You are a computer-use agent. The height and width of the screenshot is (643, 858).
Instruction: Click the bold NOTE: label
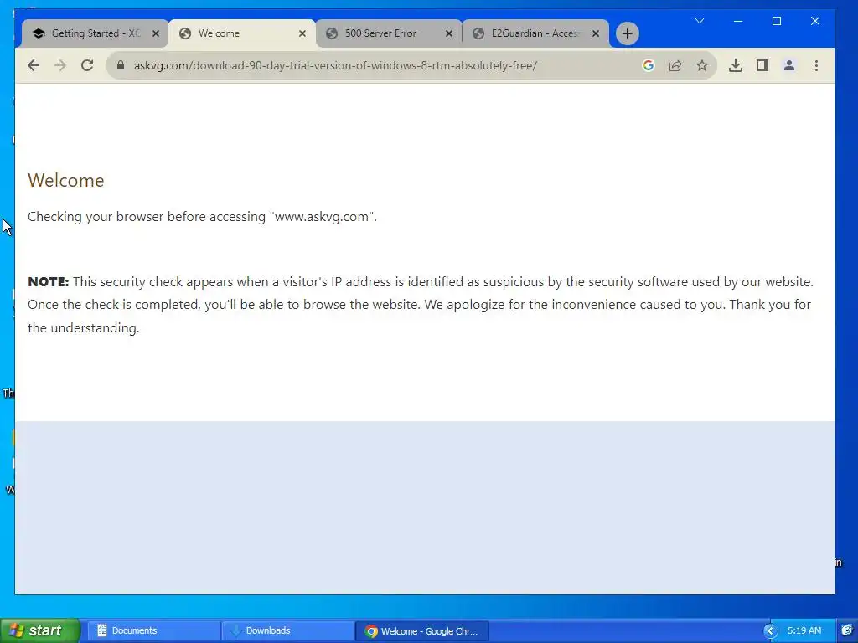48,281
